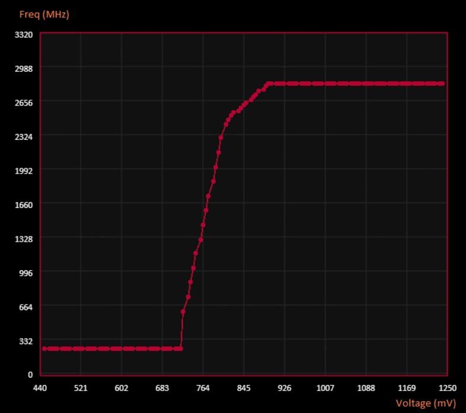The image size is (466, 413).
Task: Click the 1328 frequency axis label
Action: pos(24,239)
